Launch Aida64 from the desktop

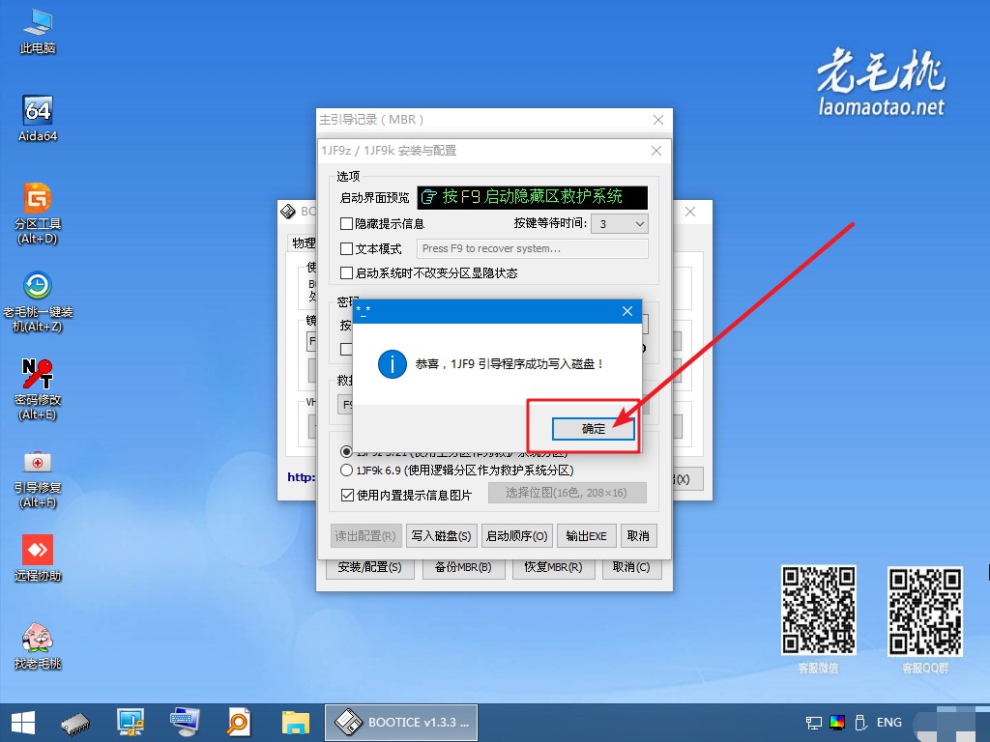click(x=38, y=119)
